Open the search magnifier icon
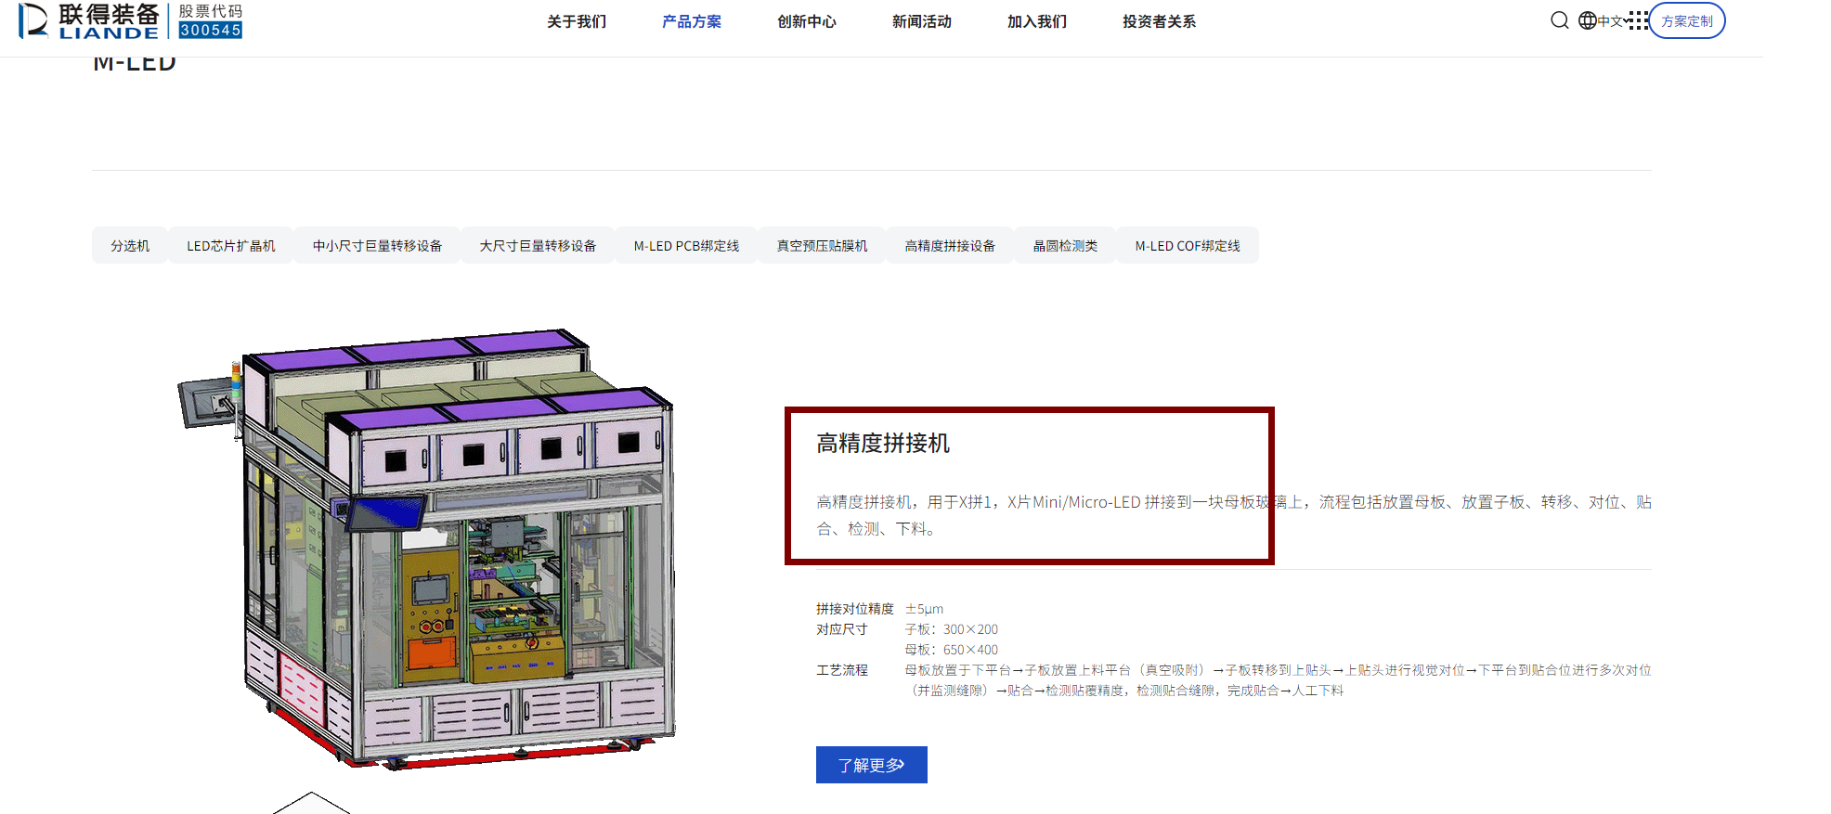 click(1559, 20)
